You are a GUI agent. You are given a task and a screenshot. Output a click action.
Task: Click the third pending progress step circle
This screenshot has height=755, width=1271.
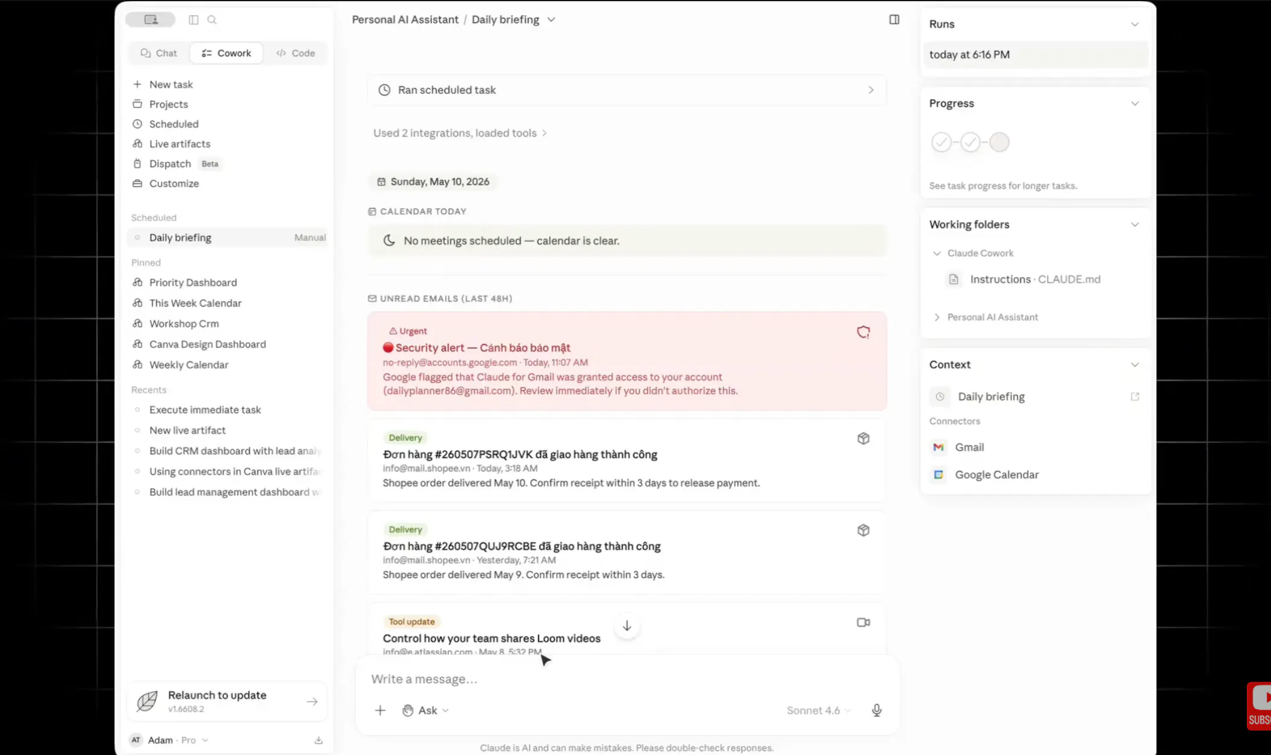click(x=999, y=142)
